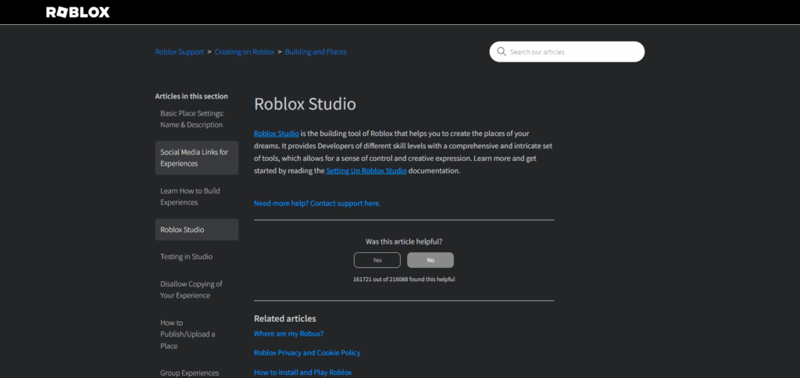
Task: Click the Roblox Studio page heading
Action: [x=305, y=104]
